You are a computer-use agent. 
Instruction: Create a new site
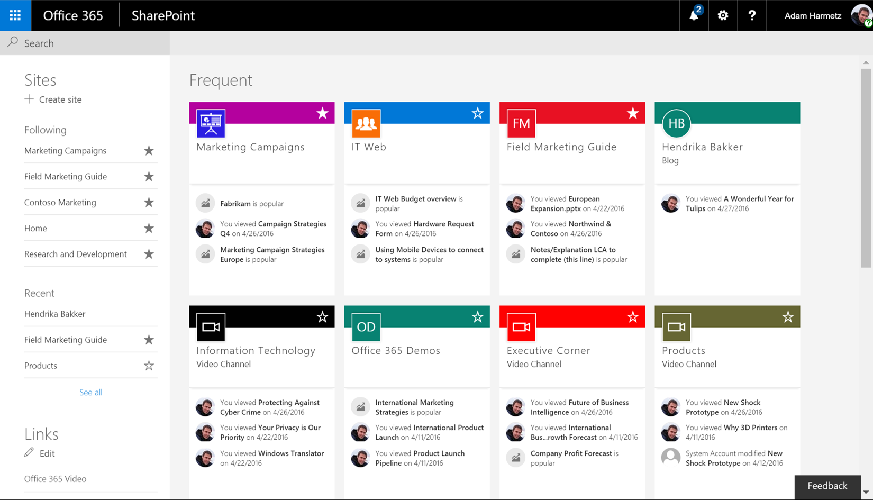click(60, 99)
